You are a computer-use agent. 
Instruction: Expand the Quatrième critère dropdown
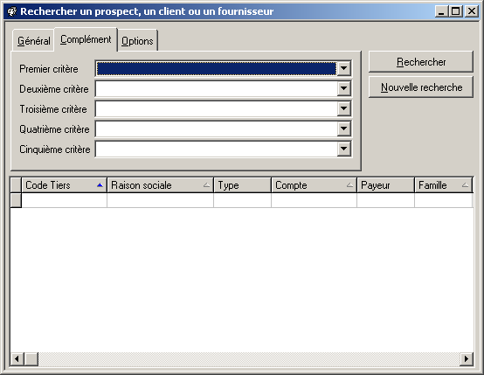click(x=344, y=128)
